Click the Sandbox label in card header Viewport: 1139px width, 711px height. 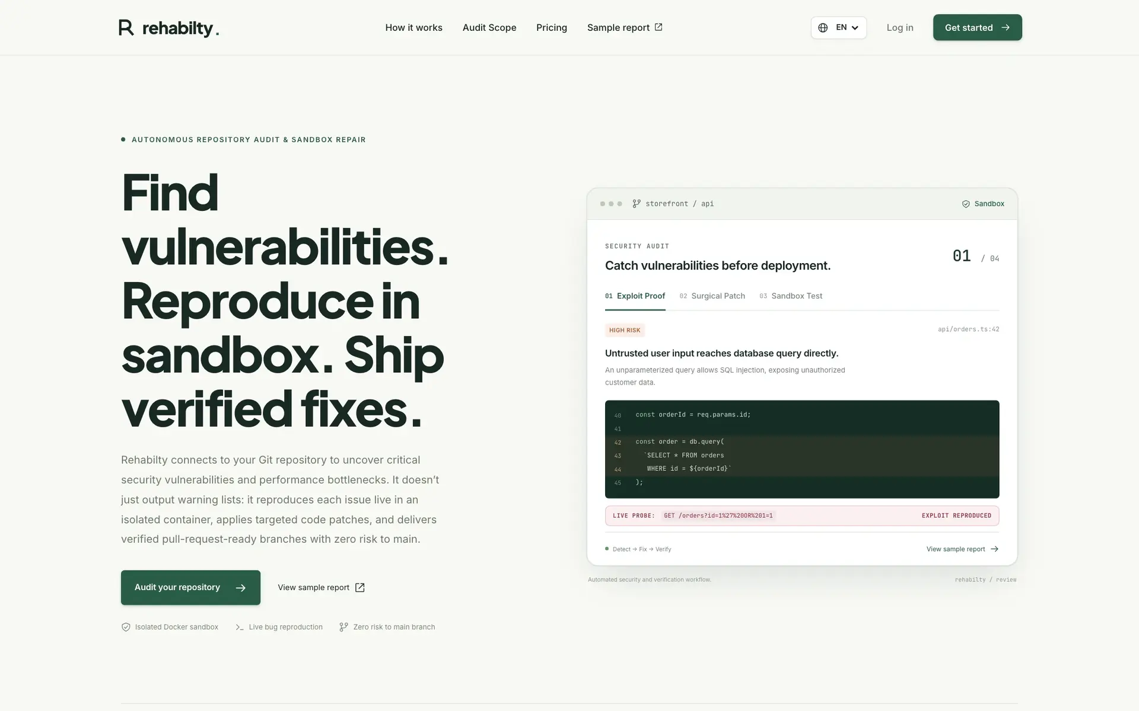pos(989,204)
